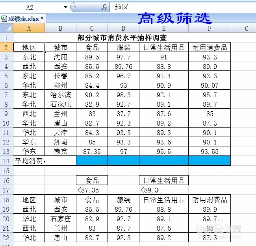The height and width of the screenshot is (246, 256).
Task: Select header cell 食品 in row 2
Action: click(92, 48)
